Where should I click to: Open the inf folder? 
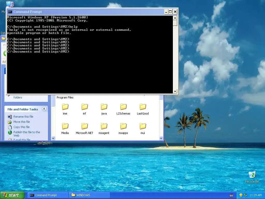click(84, 109)
